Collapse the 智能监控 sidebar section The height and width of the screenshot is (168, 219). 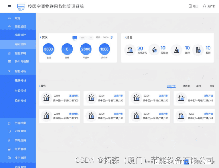[18, 26]
